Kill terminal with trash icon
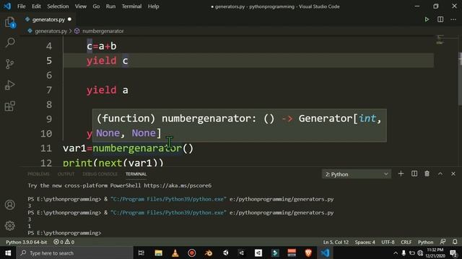Image resolution: width=462 pixels, height=259 pixels. [x=427, y=174]
